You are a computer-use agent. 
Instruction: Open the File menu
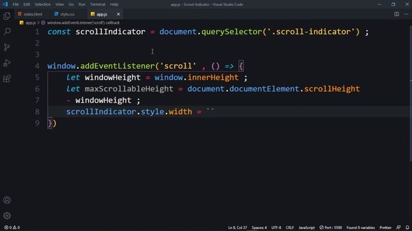(15, 4)
